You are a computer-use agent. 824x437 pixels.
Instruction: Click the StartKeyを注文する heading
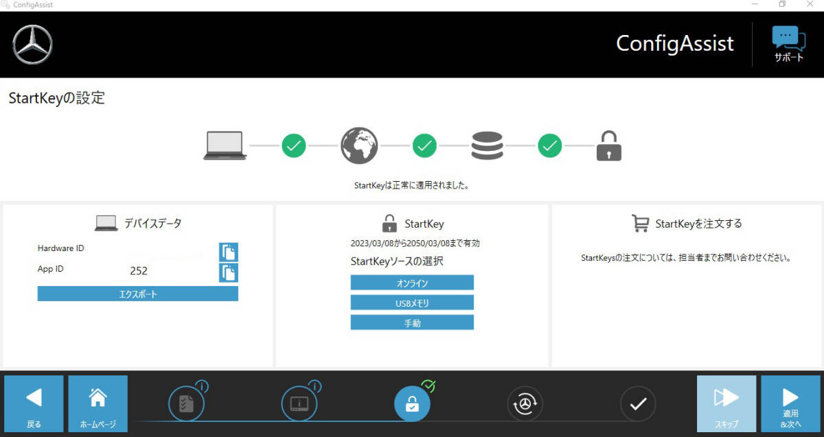click(698, 224)
